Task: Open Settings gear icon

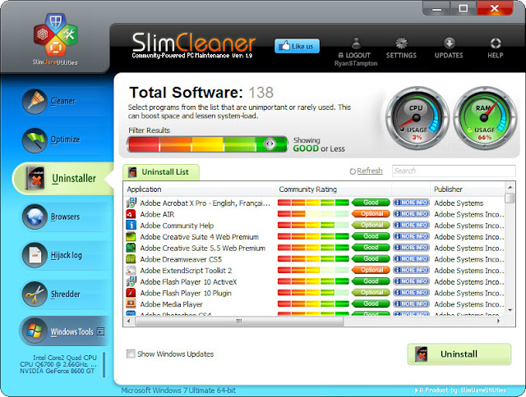Action: coord(401,43)
